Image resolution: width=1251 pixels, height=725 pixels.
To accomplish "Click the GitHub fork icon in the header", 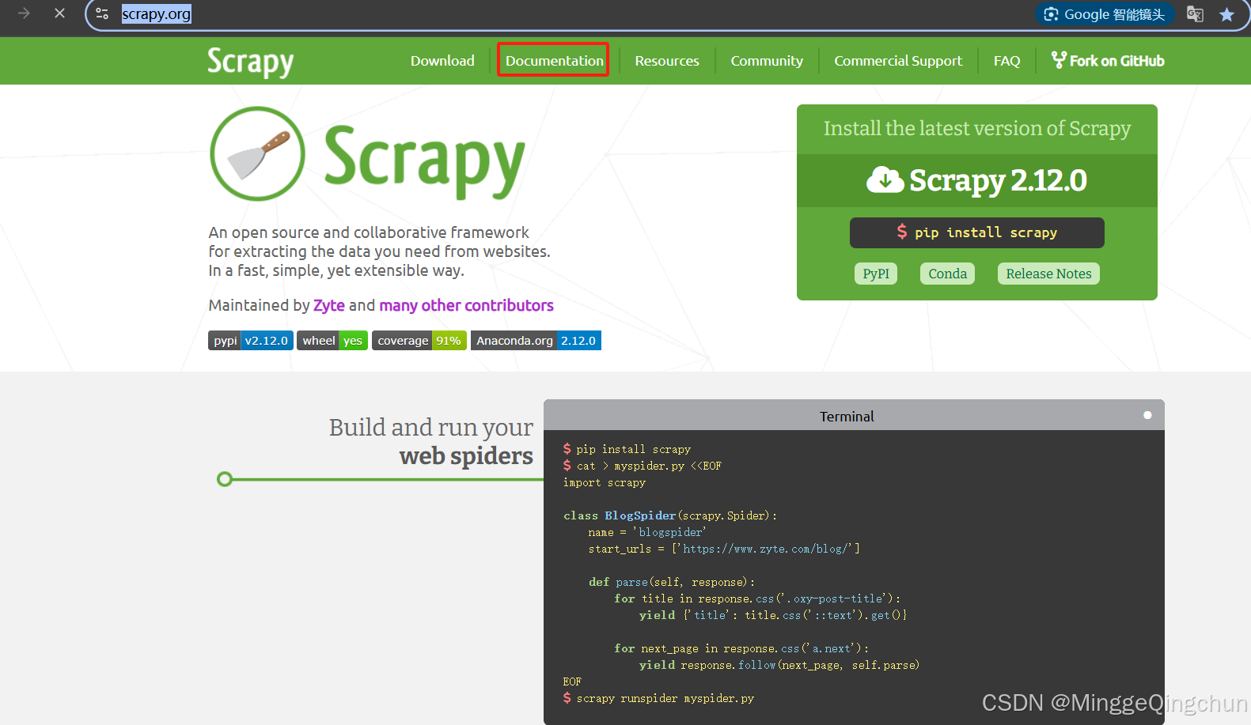I will 1059,60.
